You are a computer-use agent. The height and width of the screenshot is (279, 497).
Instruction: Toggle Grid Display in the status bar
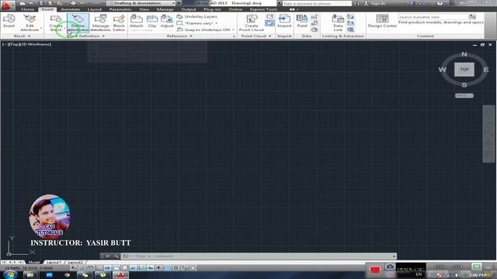point(90,268)
